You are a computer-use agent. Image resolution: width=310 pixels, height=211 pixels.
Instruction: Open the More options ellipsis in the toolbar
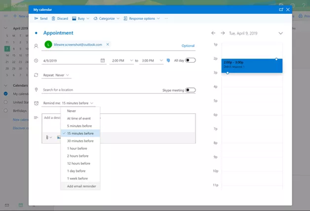(x=166, y=18)
